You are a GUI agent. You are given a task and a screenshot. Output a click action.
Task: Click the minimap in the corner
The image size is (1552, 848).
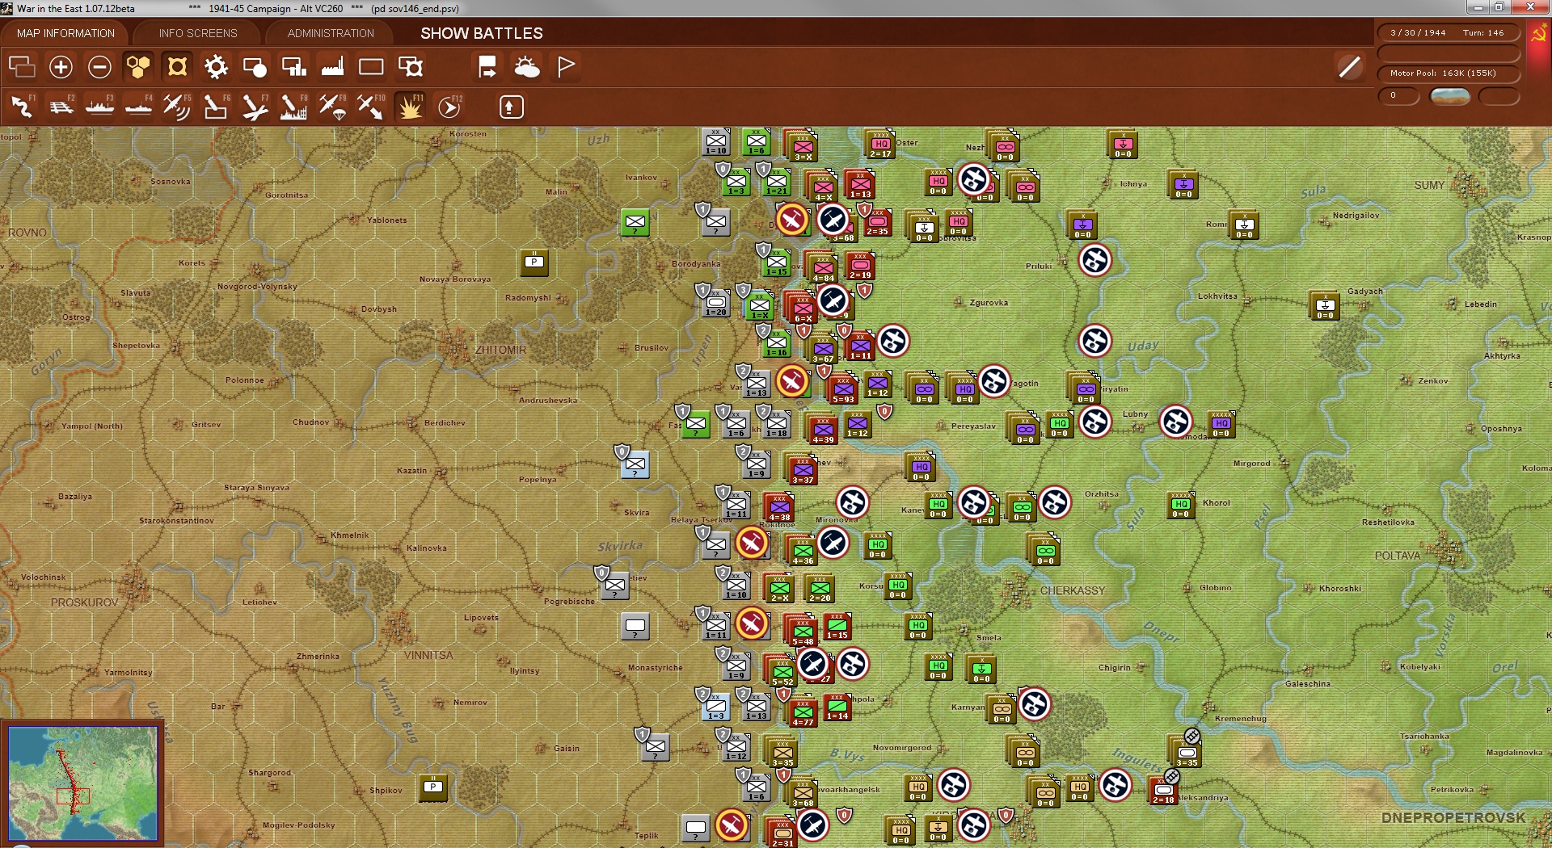coord(82,783)
